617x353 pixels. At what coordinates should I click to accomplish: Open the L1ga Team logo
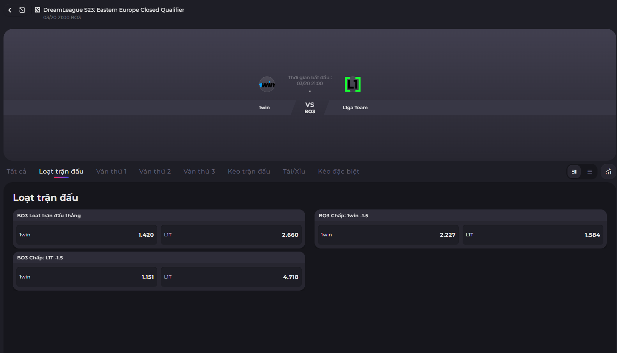tap(353, 84)
